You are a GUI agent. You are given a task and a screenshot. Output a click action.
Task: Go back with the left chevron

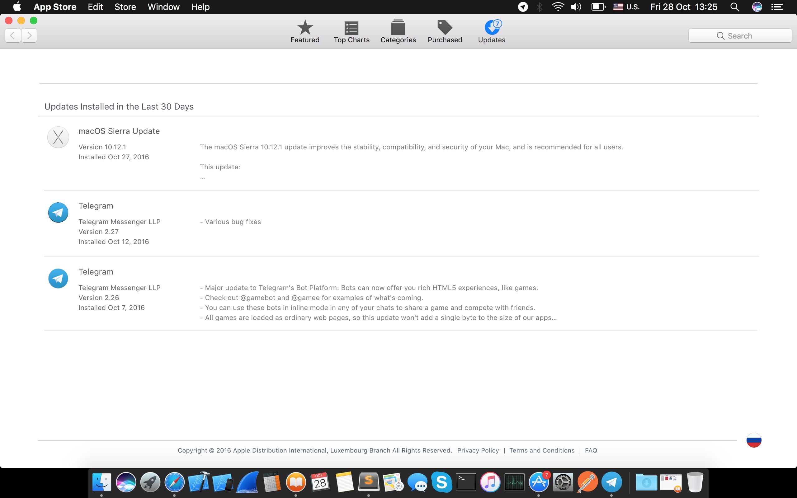(x=13, y=35)
